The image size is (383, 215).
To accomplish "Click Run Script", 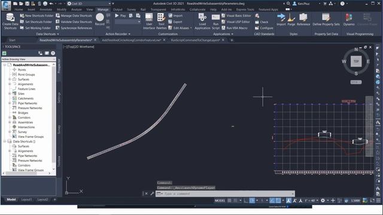I will (x=215, y=21).
